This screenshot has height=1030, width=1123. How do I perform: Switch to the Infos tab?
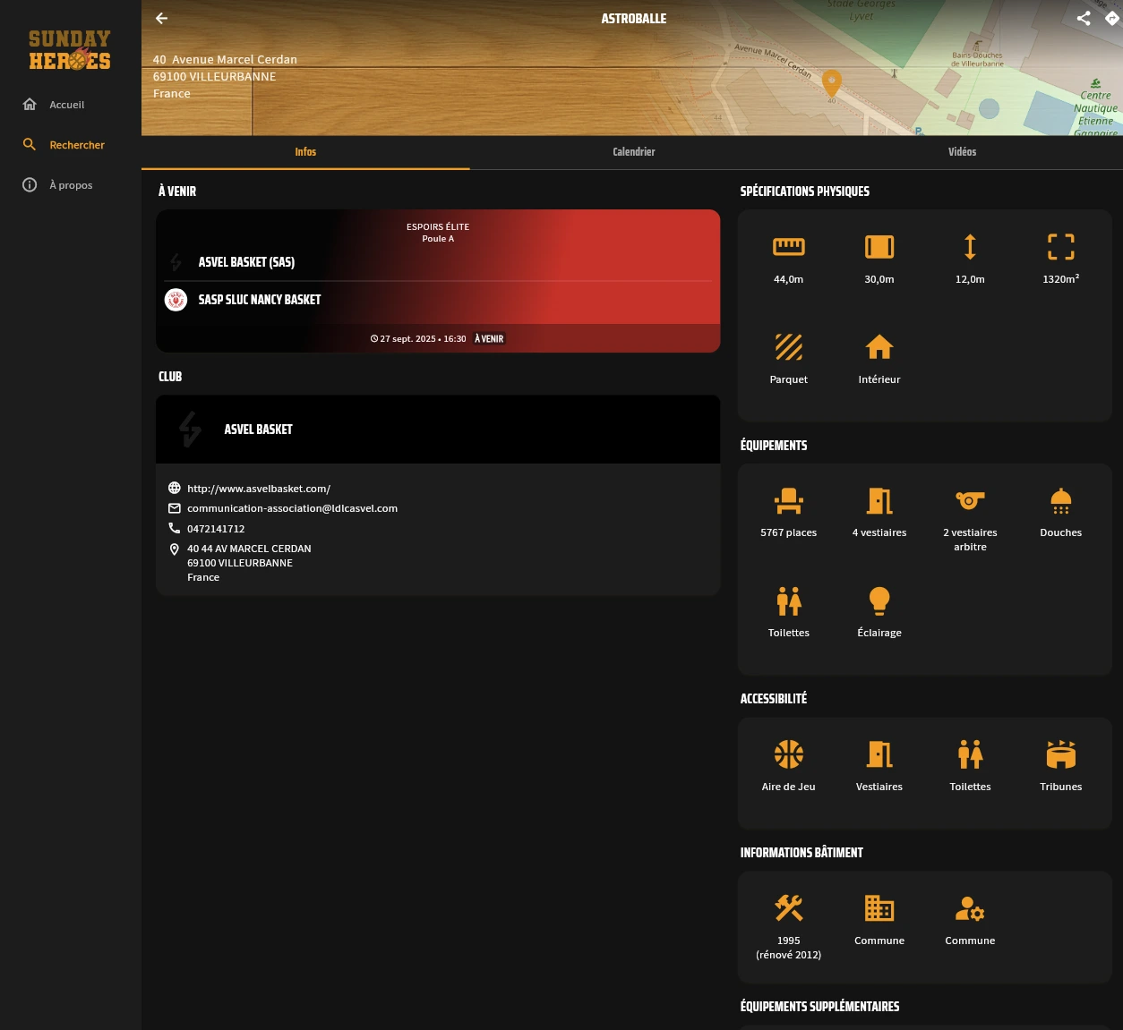coord(305,152)
